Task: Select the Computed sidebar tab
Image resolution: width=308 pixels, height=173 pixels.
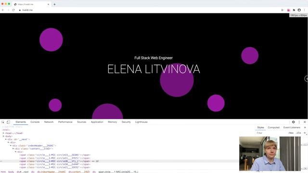Action: pyautogui.click(x=273, y=127)
